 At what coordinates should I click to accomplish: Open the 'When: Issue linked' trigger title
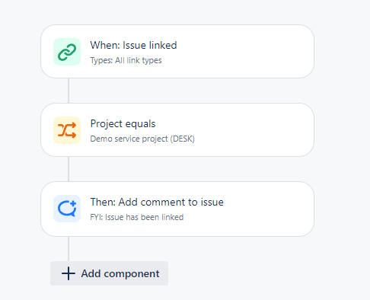pos(133,45)
